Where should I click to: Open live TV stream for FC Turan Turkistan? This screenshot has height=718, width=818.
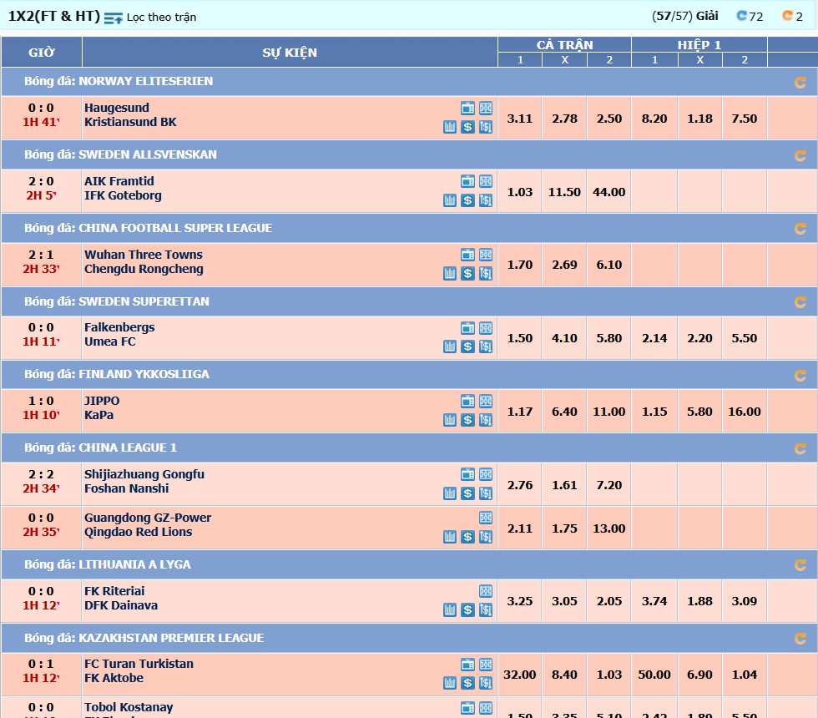pos(467,665)
